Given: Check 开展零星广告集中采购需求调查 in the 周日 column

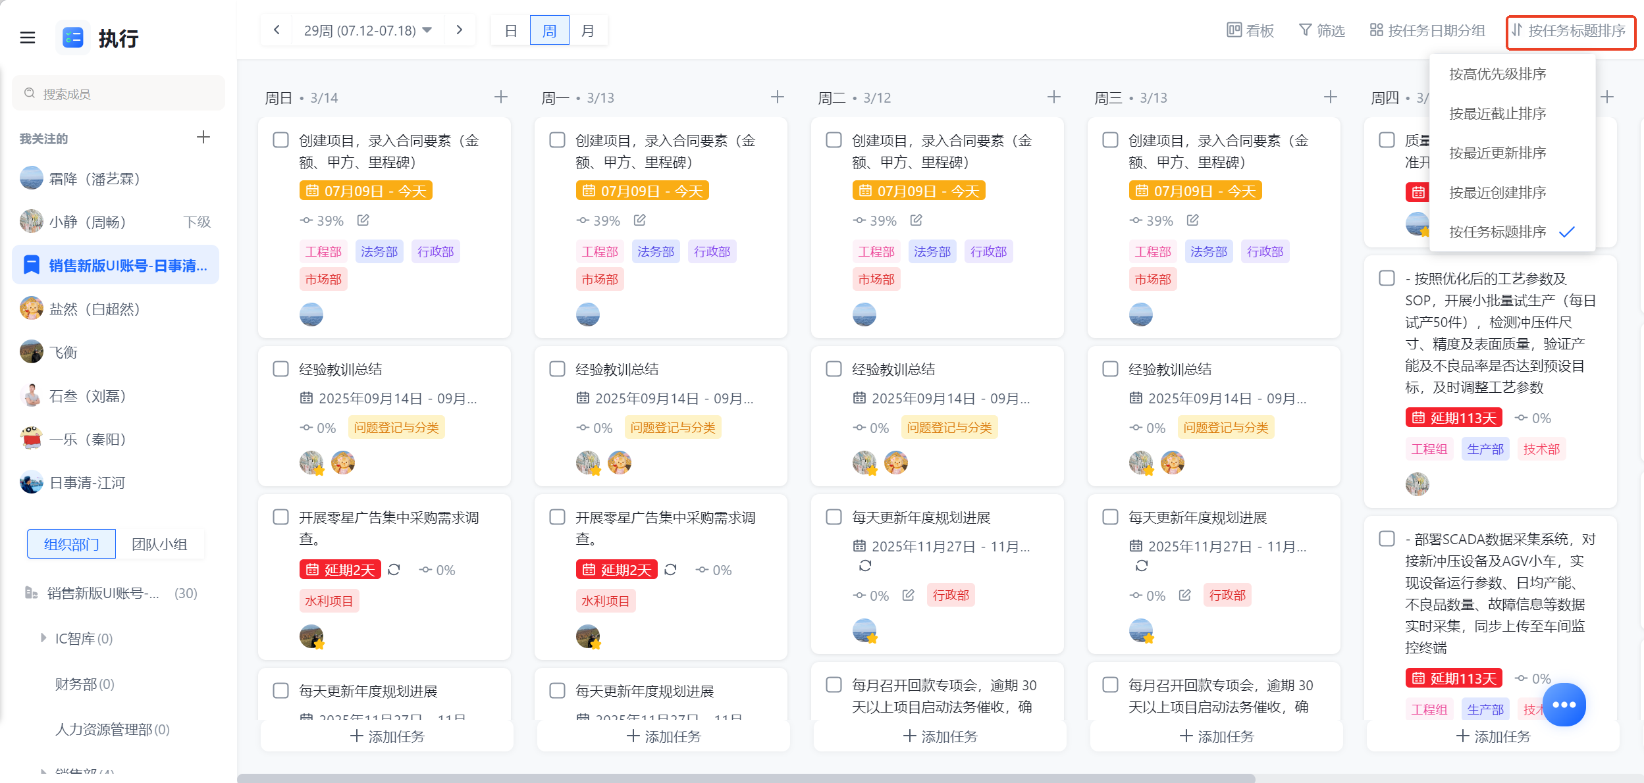Looking at the screenshot, I should (x=281, y=517).
